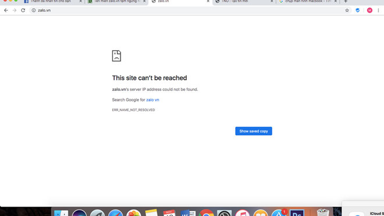The image size is (384, 216).
Task: Close the zalo.vn tab
Action: [208, 2]
